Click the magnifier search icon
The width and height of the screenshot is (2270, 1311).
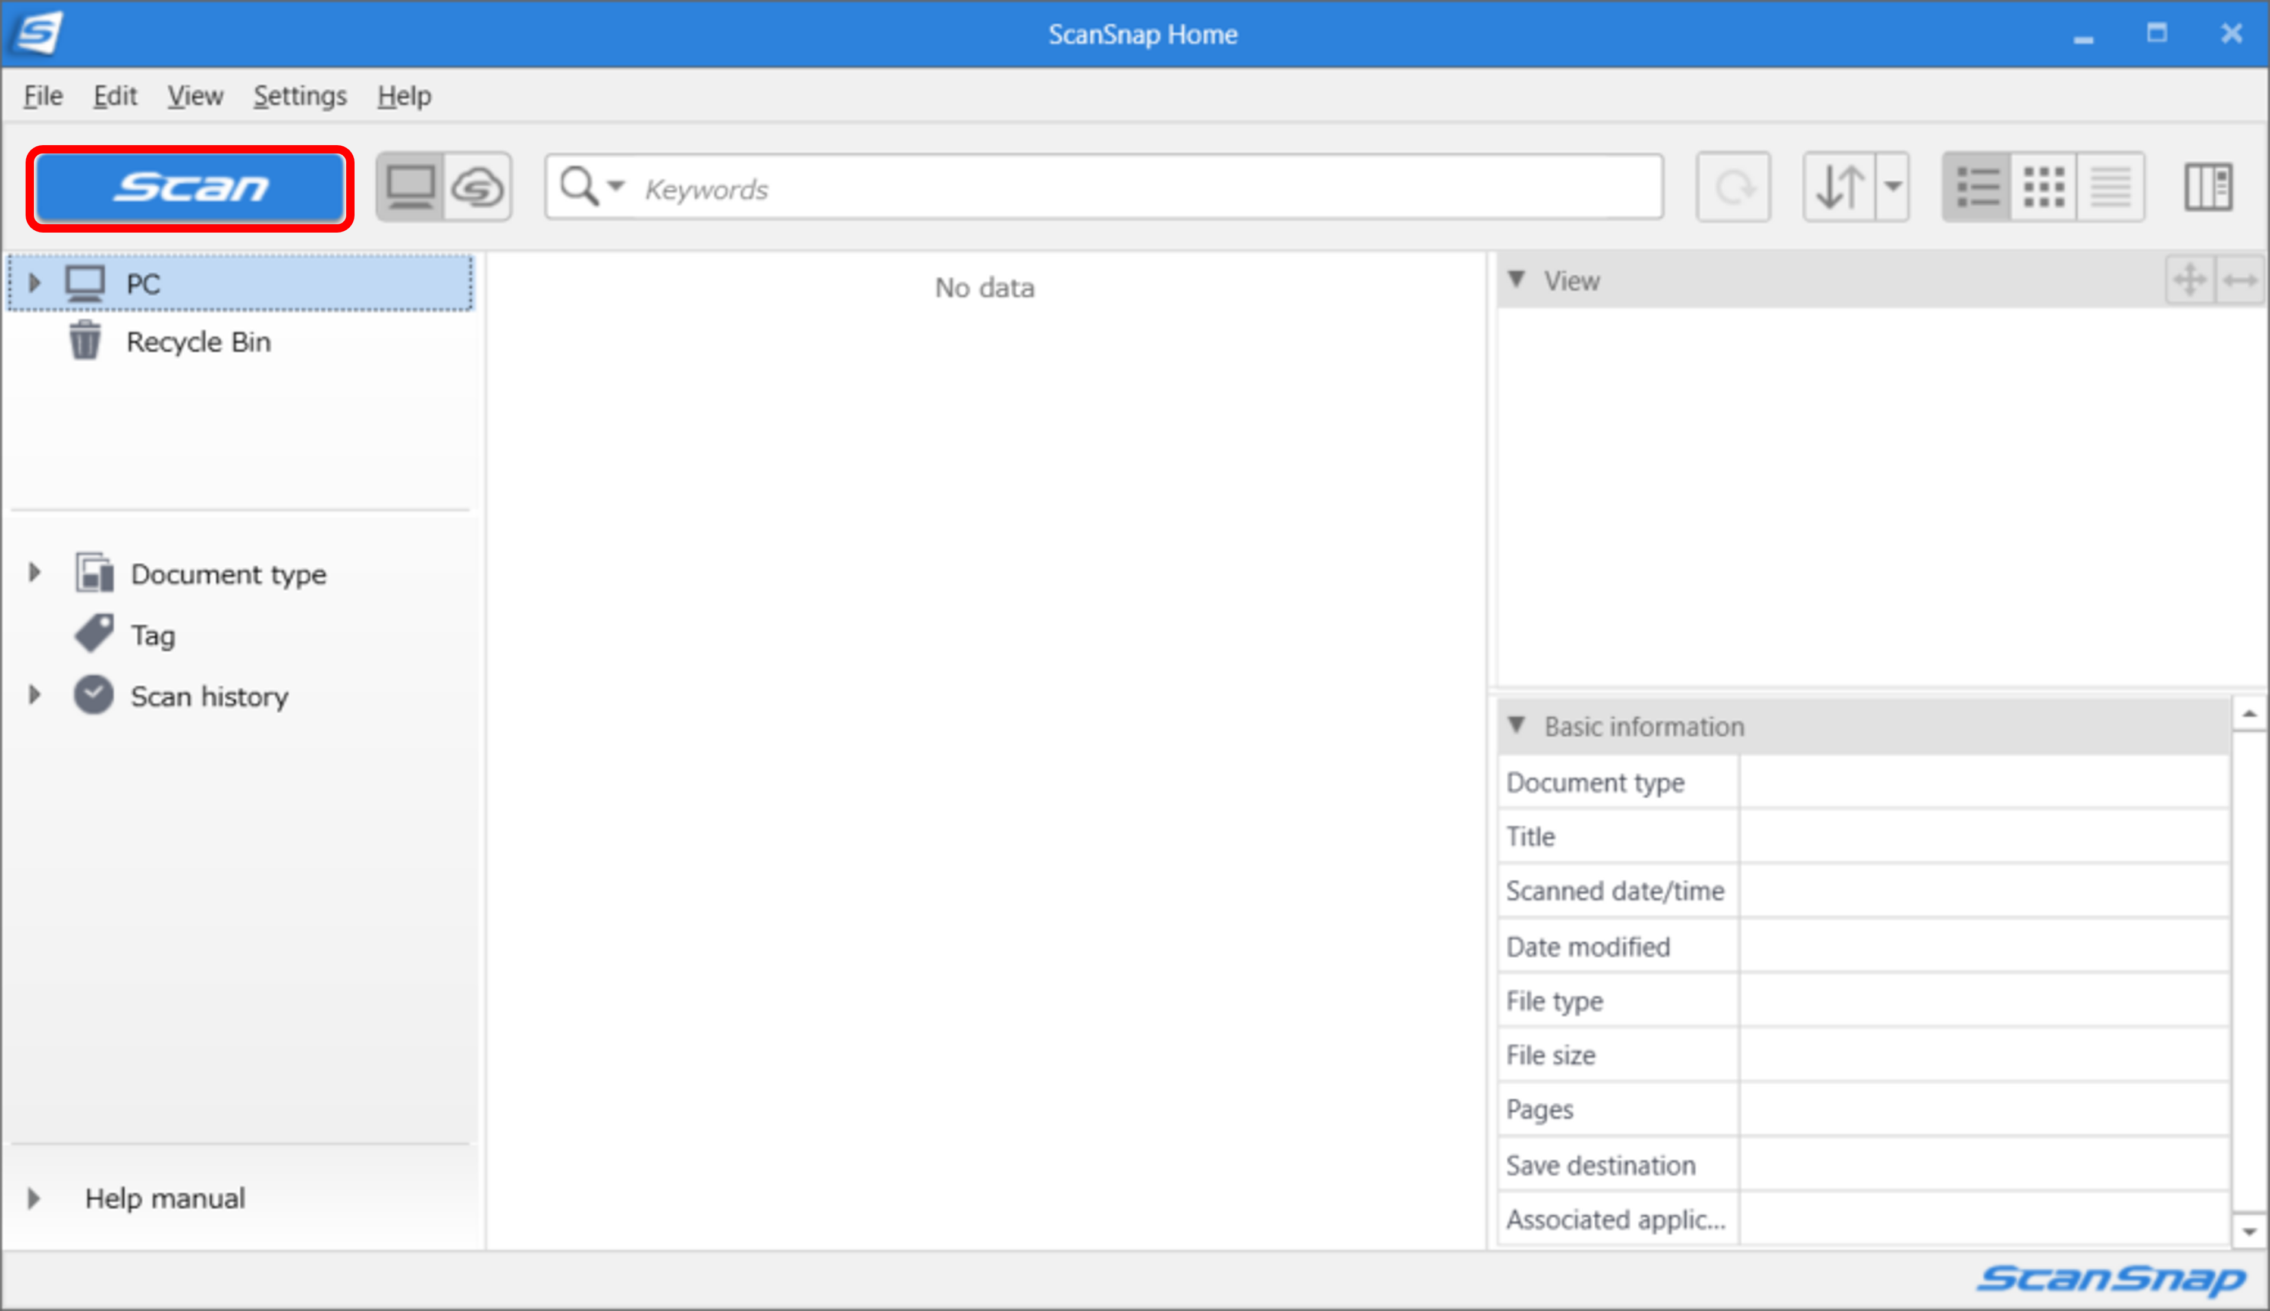click(579, 187)
